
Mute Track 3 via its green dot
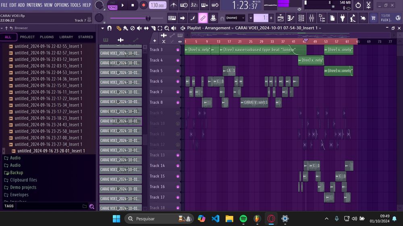[178, 50]
